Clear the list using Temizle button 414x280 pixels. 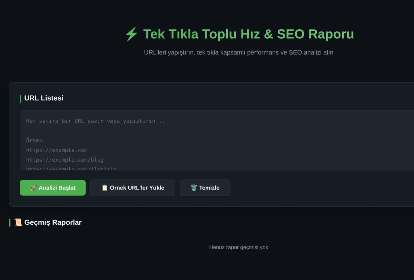point(205,188)
